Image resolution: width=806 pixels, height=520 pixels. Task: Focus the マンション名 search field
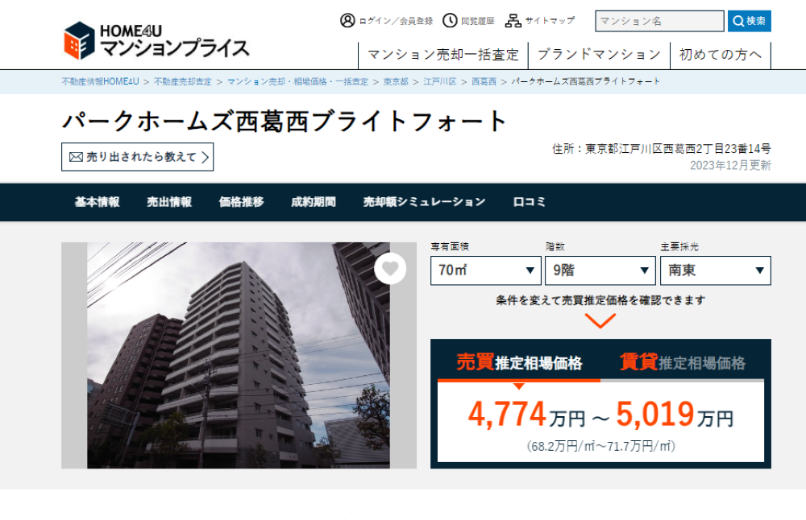[659, 21]
